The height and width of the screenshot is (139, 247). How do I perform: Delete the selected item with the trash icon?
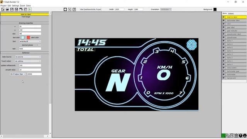coord(236,136)
